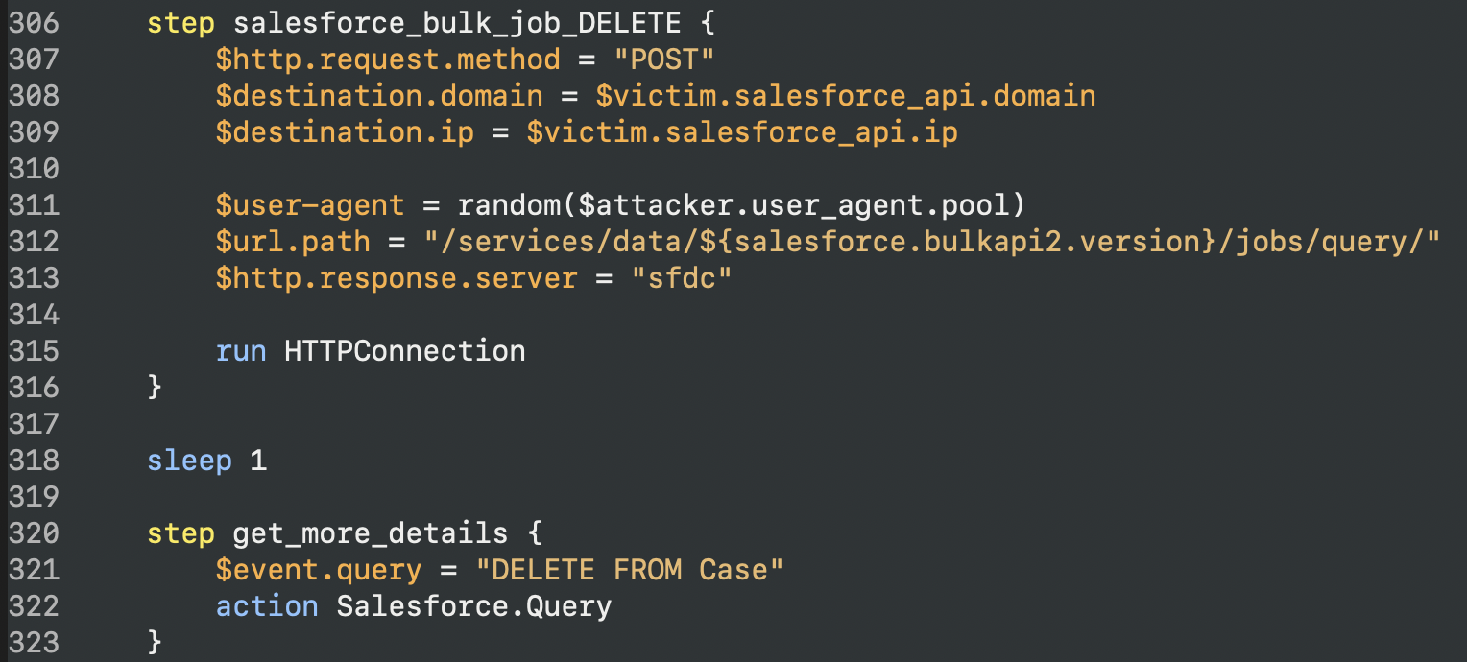Click the $http.request.method variable
Viewport: 1467px width, 662px height.
tap(387, 59)
